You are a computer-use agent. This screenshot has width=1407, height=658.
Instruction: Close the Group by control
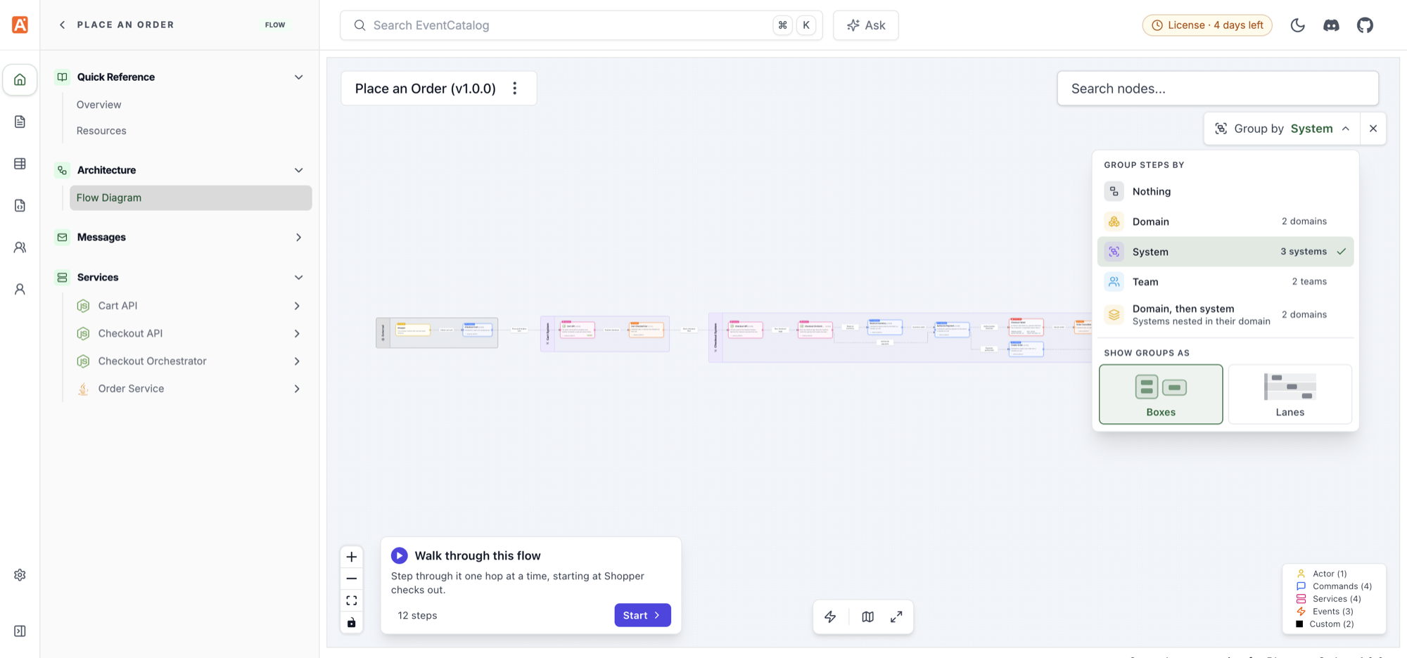pyautogui.click(x=1373, y=129)
